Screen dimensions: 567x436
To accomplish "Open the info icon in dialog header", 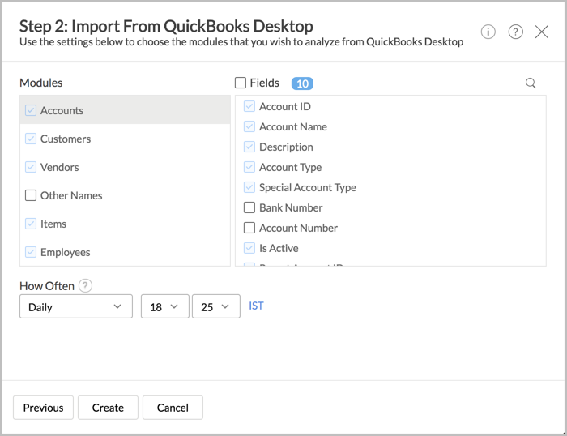I will (x=488, y=32).
